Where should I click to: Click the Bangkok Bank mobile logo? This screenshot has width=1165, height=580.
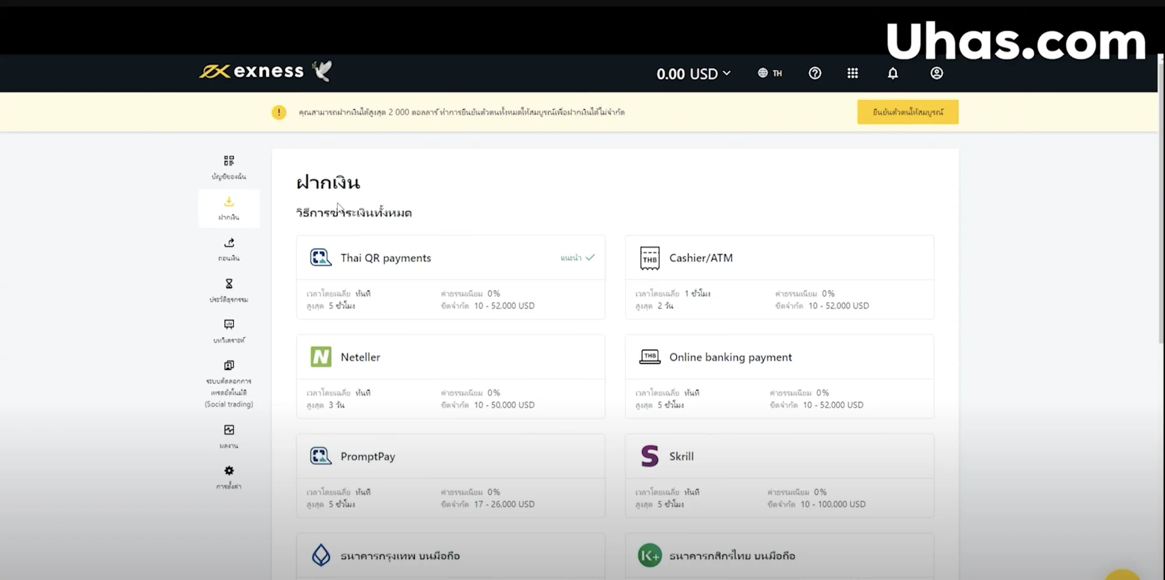point(320,555)
